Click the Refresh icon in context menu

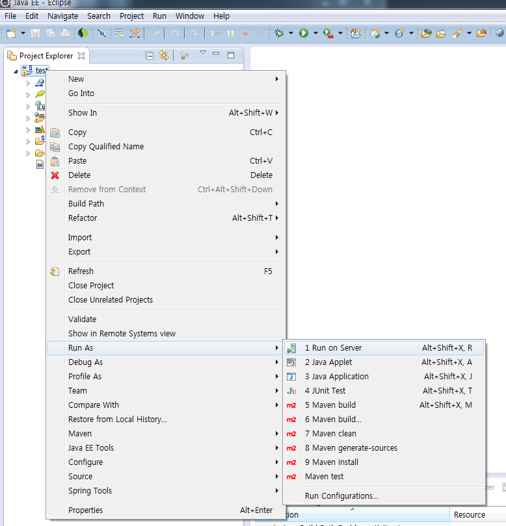coord(55,271)
